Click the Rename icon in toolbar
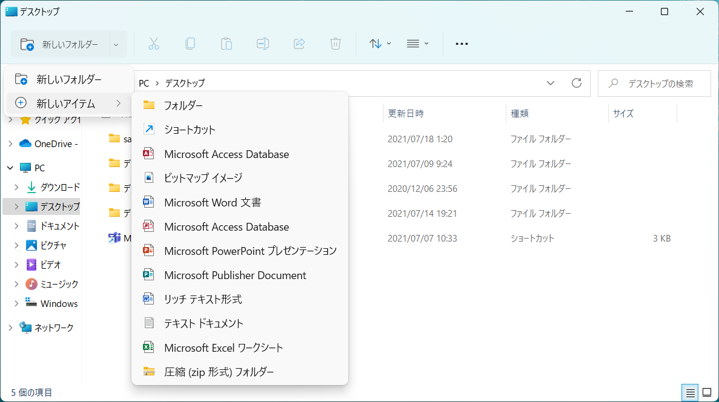The height and width of the screenshot is (402, 719). (263, 44)
